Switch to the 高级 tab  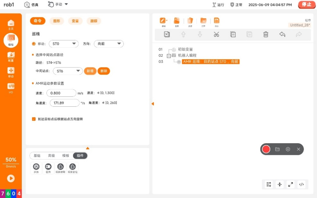[x=51, y=156]
